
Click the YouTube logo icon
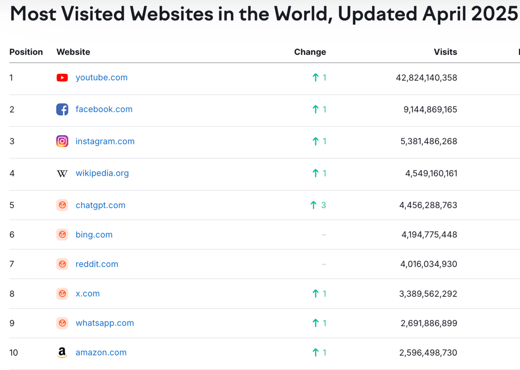[x=62, y=78]
